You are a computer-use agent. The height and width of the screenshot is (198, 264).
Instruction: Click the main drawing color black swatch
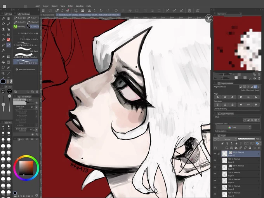pyautogui.click(x=3, y=81)
